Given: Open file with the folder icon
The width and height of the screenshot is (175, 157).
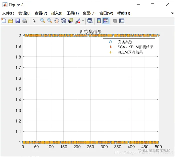Looking at the screenshot, I should pos(11,21).
